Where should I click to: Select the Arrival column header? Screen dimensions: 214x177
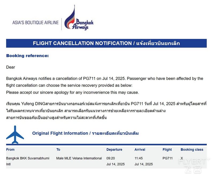[140, 150]
